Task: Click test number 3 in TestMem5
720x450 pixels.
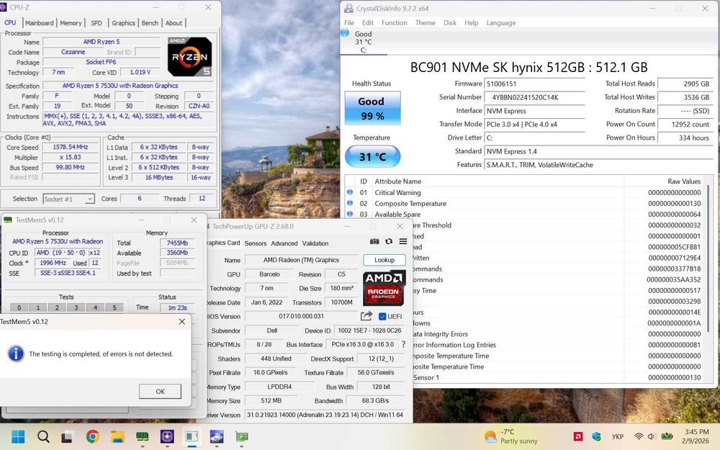Action: pos(76,307)
